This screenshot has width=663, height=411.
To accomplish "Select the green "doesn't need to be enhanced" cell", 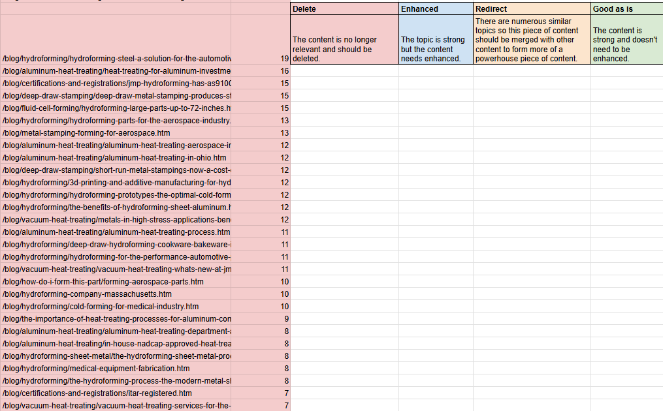I will (x=626, y=40).
